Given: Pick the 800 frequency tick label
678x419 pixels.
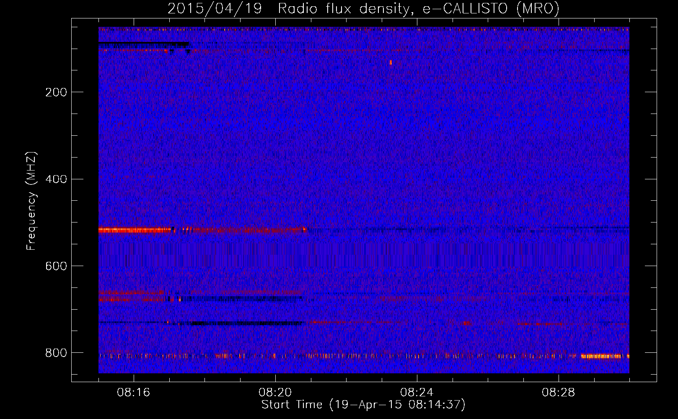Looking at the screenshot, I should pos(56,353).
